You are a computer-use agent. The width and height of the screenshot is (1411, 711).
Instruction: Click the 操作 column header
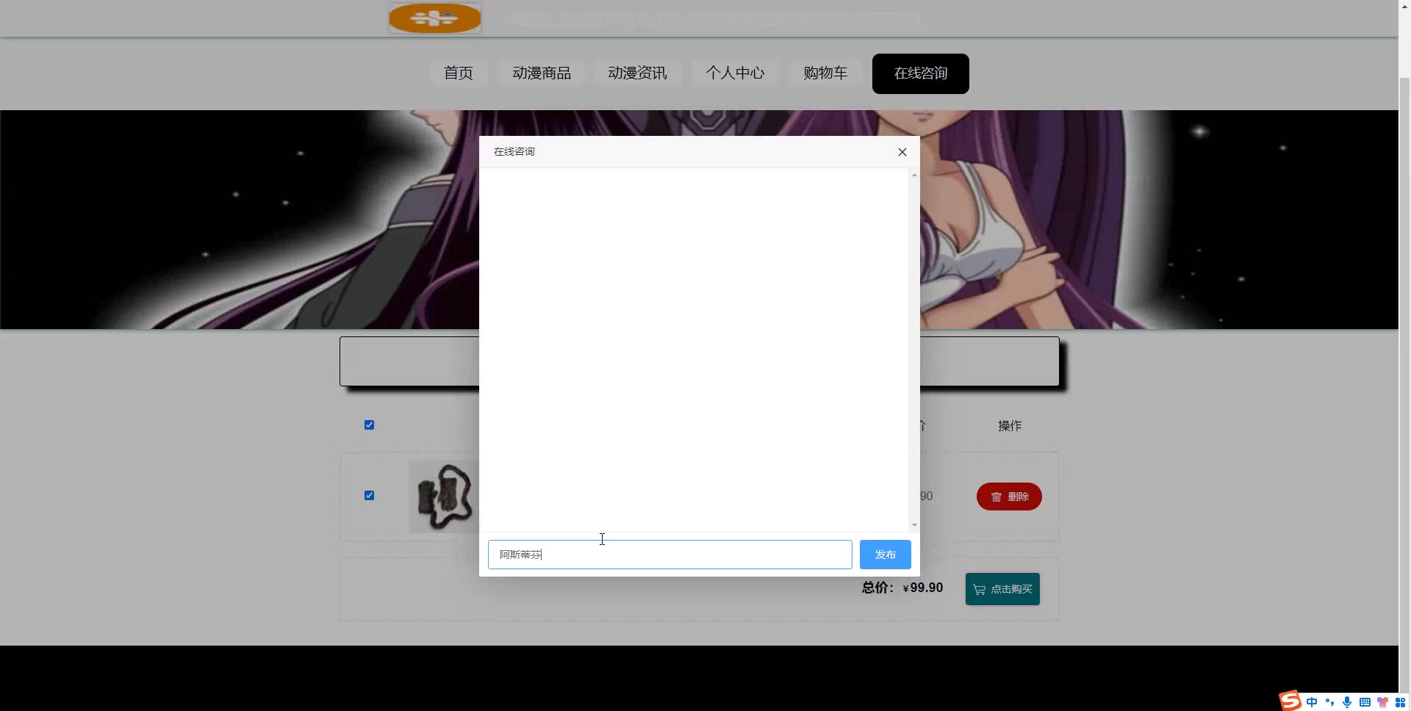pyautogui.click(x=1010, y=426)
